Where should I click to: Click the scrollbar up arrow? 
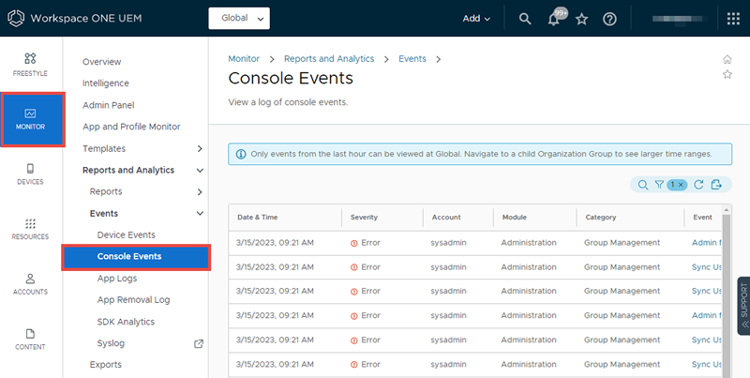pos(727,209)
